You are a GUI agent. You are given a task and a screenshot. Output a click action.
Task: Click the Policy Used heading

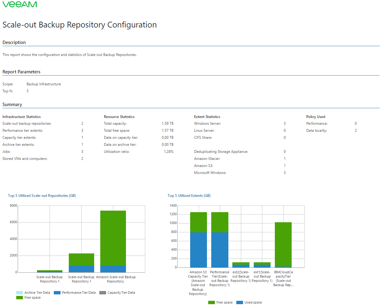(316, 117)
